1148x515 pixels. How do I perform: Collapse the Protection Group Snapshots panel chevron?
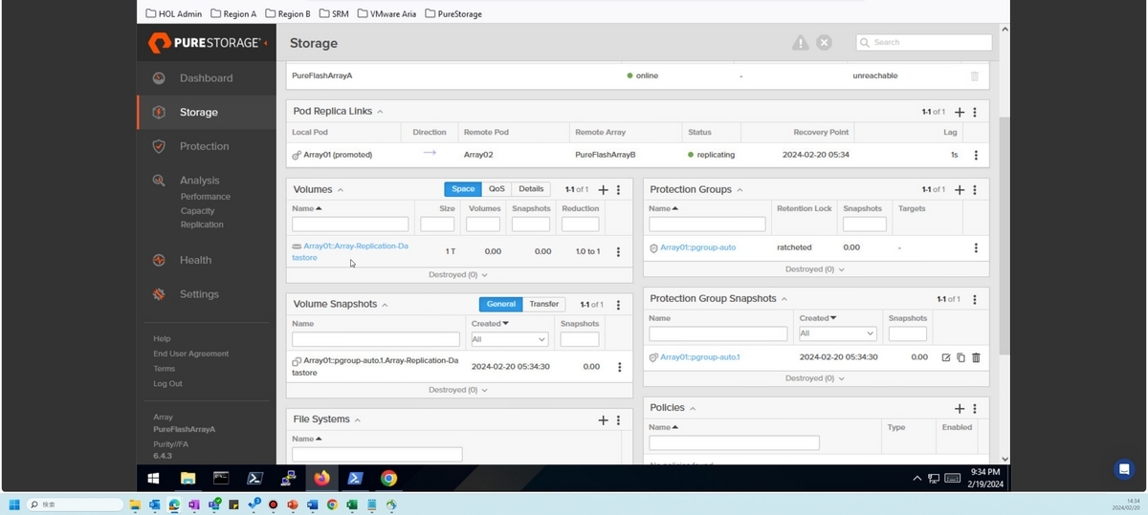(784, 299)
